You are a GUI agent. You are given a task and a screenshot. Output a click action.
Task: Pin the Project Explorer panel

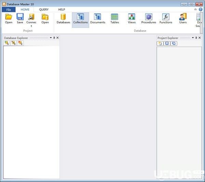point(196,38)
